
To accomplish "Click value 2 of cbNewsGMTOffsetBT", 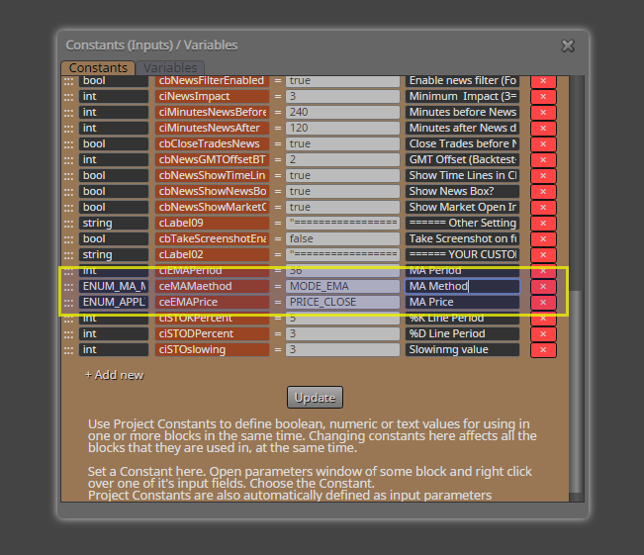I will pyautogui.click(x=343, y=160).
